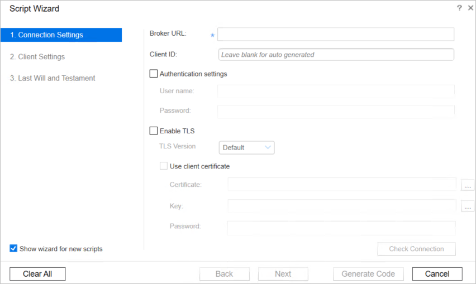The height and width of the screenshot is (284, 476).
Task: Open the Last Will and Testament step
Action: coord(53,79)
